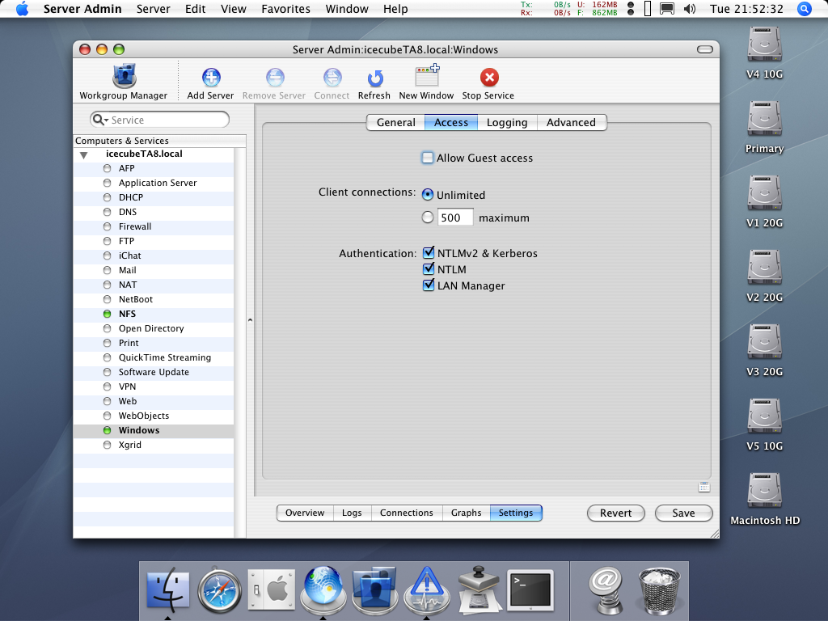Image resolution: width=828 pixels, height=621 pixels.
Task: Click the Remove Server toolbar icon
Action: (275, 78)
